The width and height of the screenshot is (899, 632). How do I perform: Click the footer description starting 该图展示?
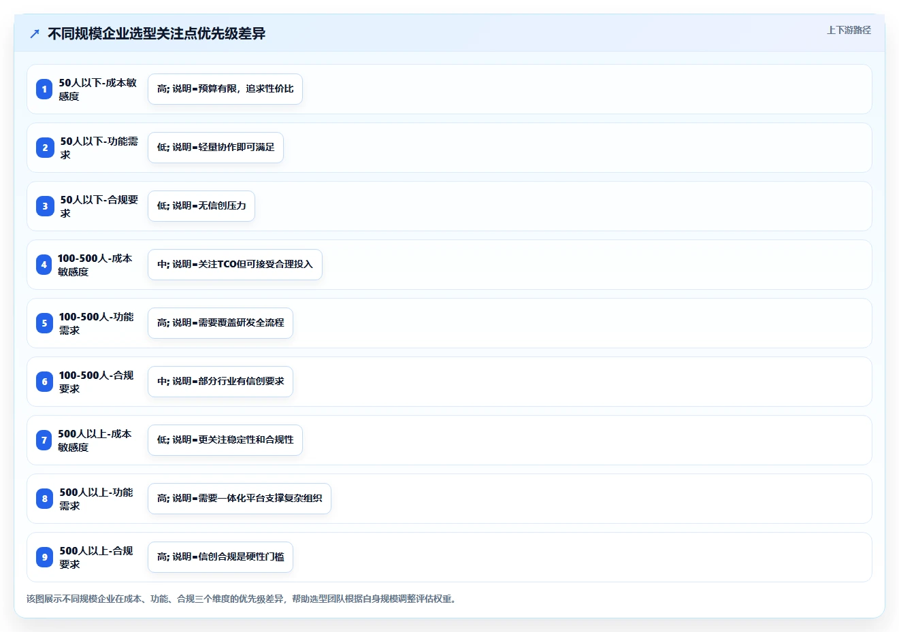(243, 599)
